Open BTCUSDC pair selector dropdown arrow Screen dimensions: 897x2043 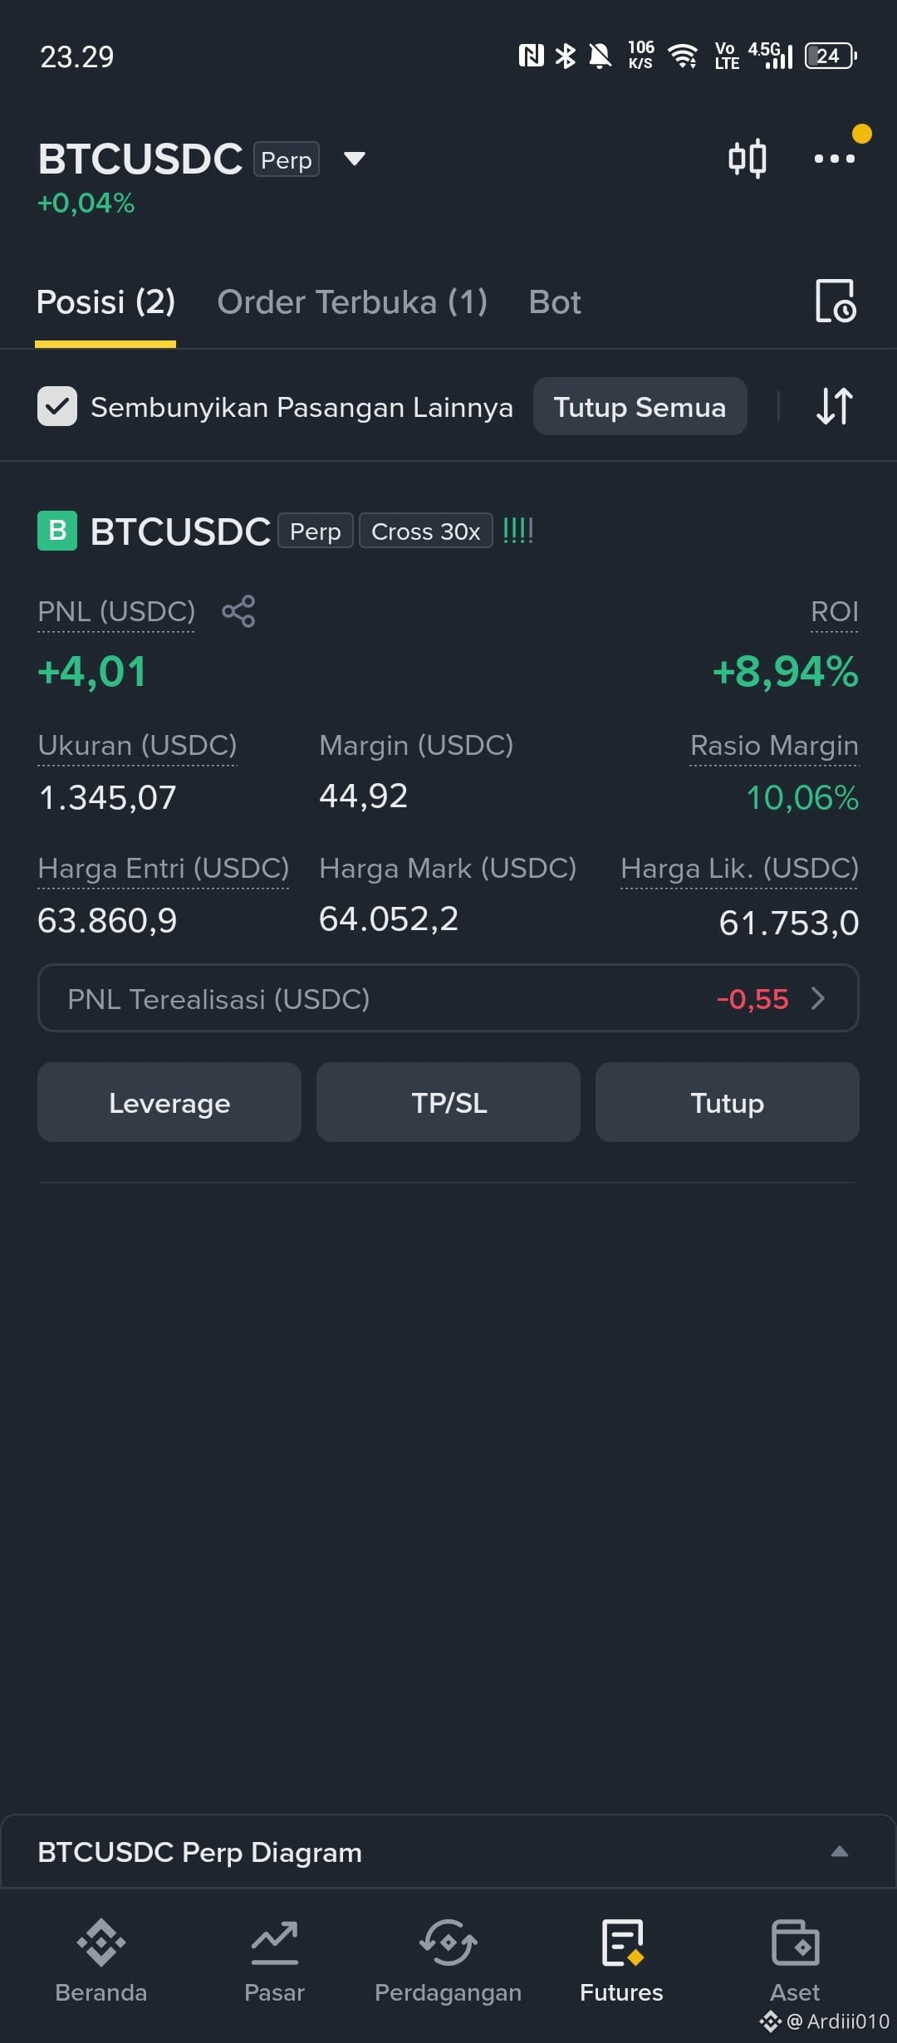(355, 159)
